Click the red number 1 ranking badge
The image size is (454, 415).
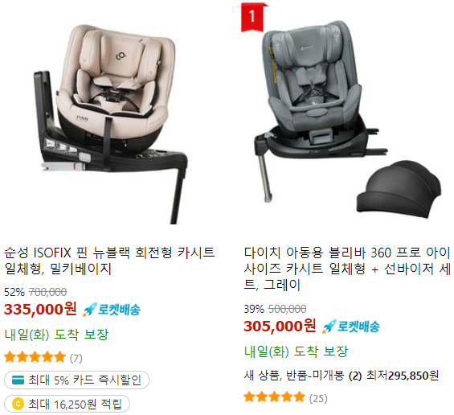(x=252, y=17)
